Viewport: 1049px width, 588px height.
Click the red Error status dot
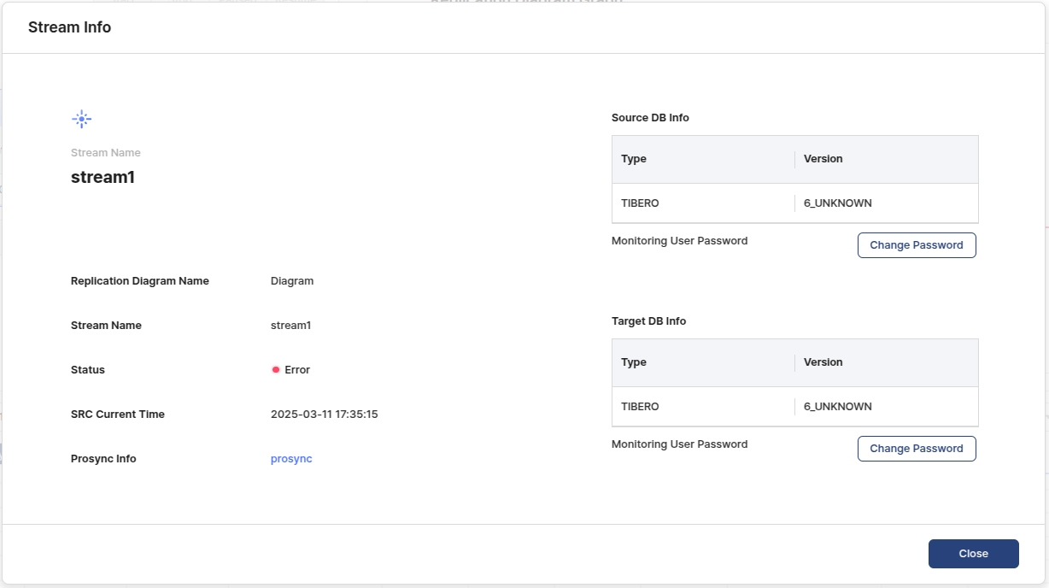[276, 370]
